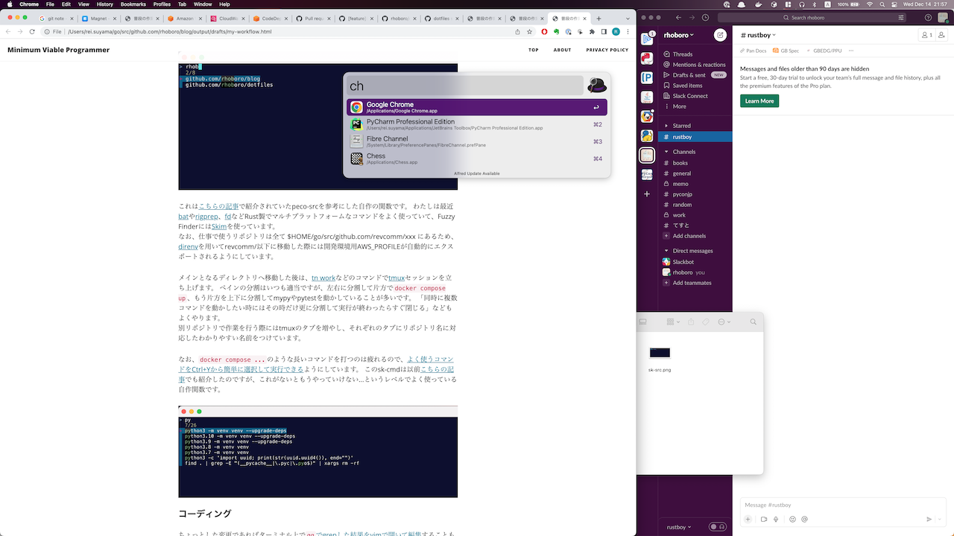Image resolution: width=954 pixels, height=536 pixels.
Task: Switch to the CloudWatch tab
Action: [x=227, y=18]
